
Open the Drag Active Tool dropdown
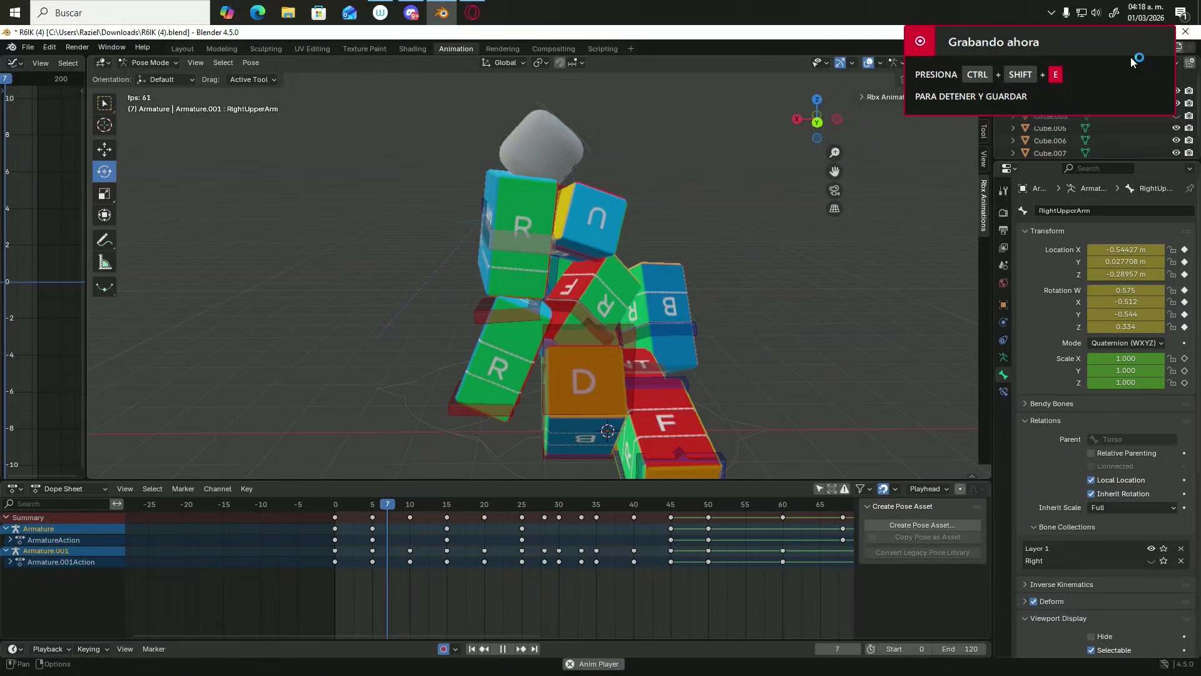[x=253, y=79]
